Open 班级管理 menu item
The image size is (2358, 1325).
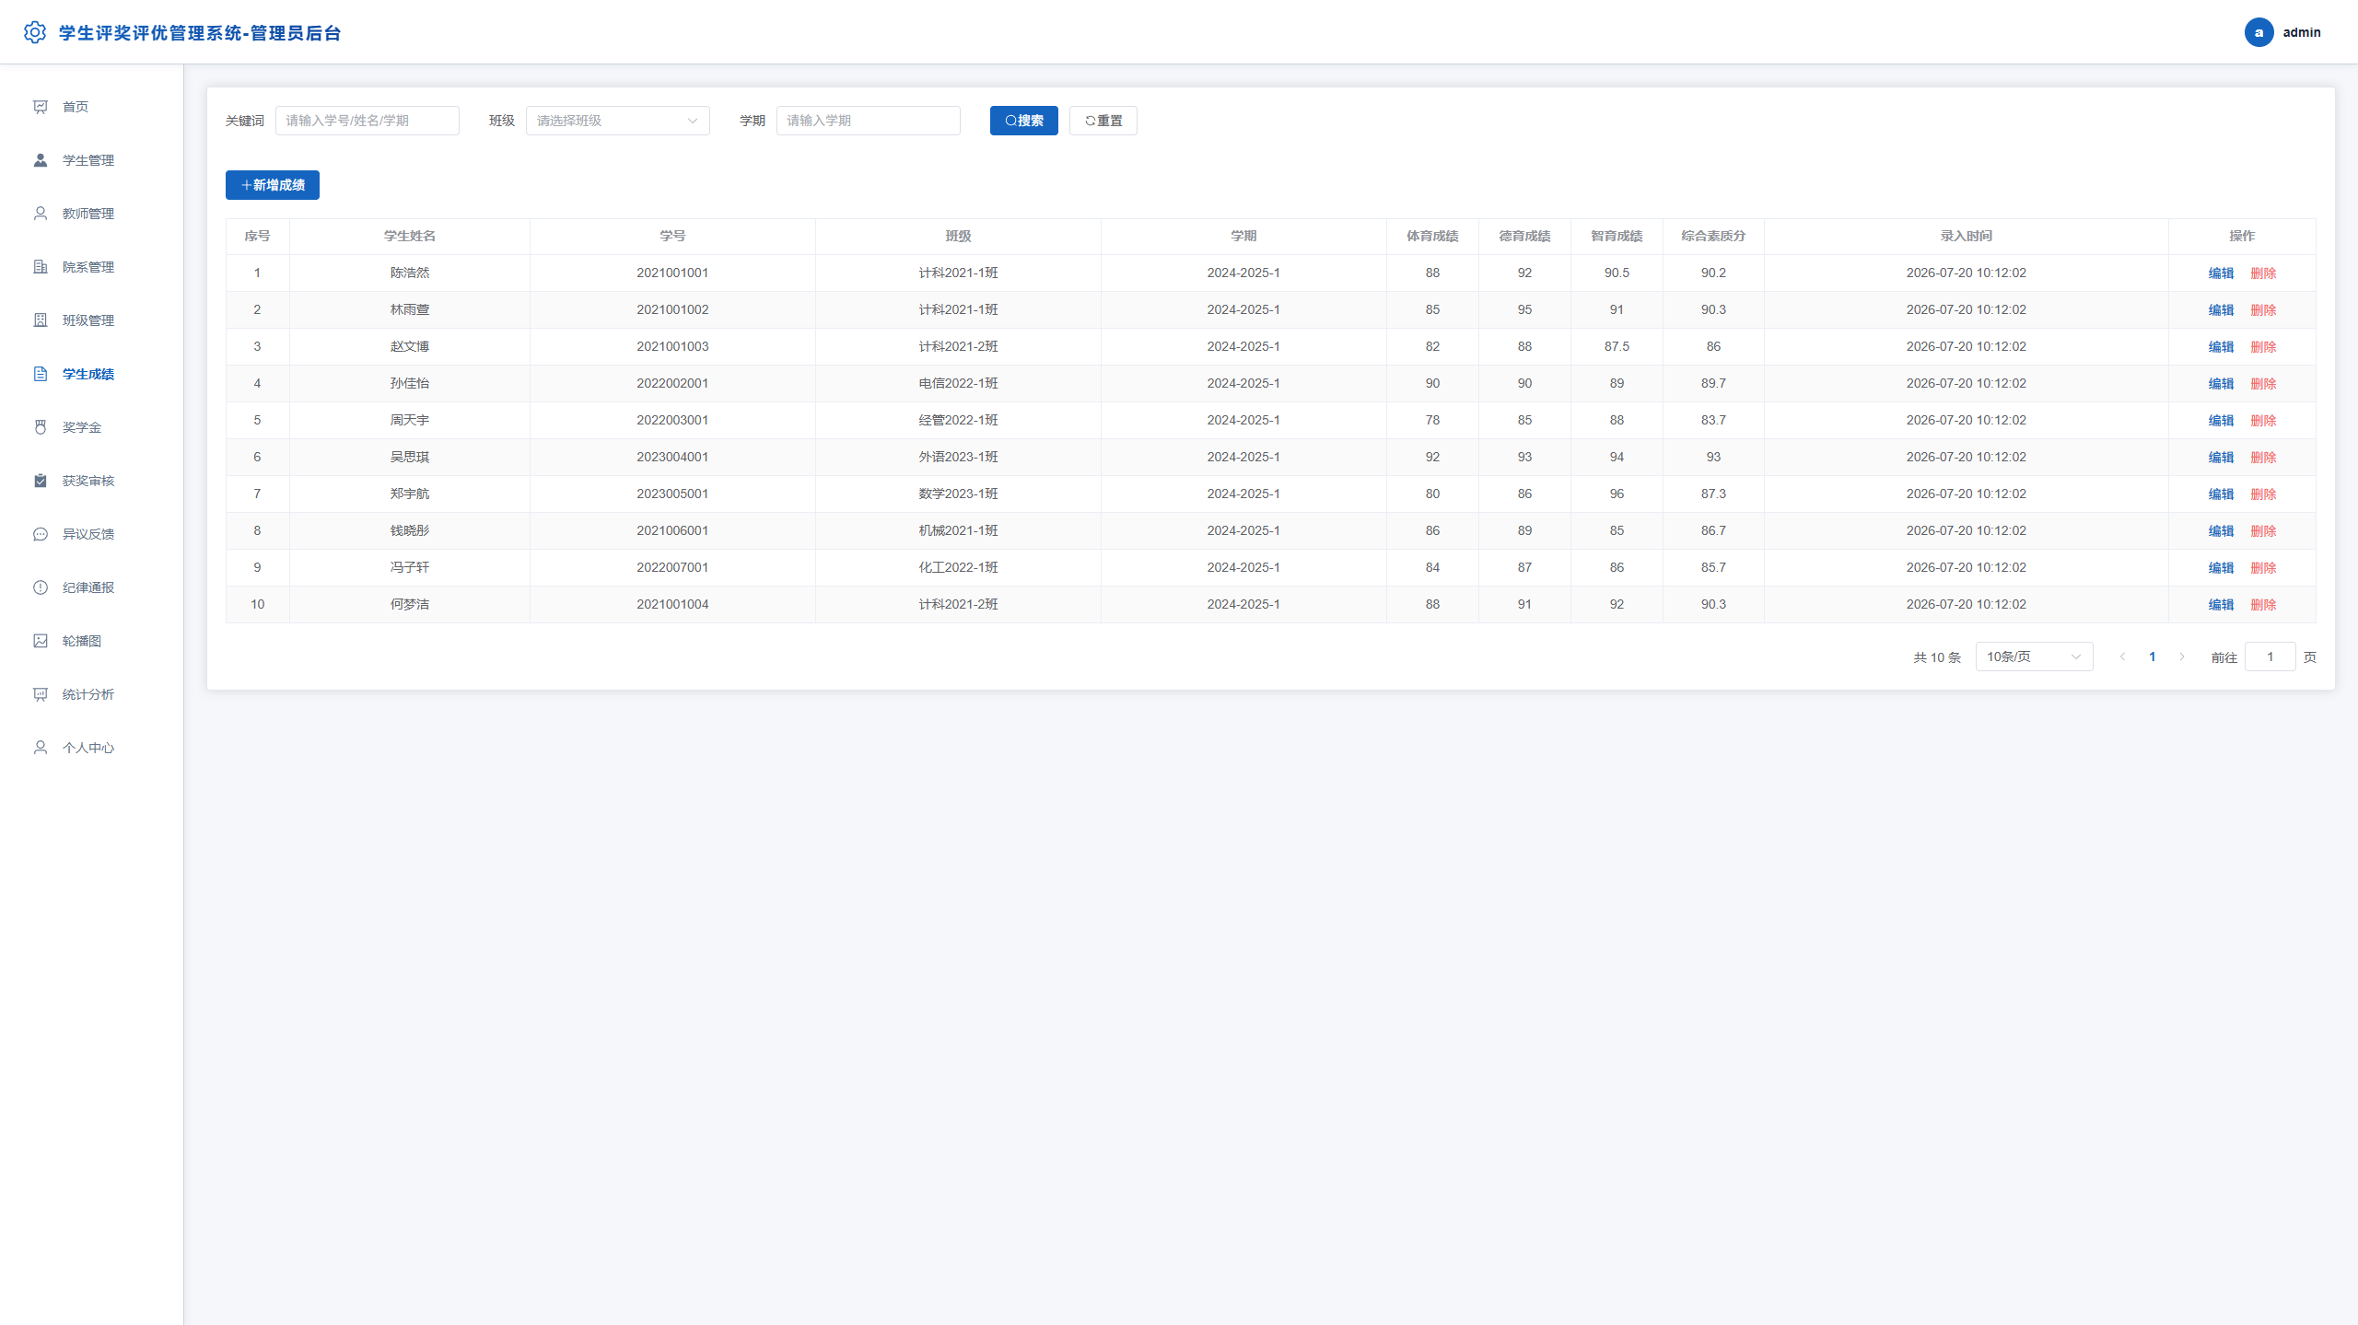(x=91, y=320)
